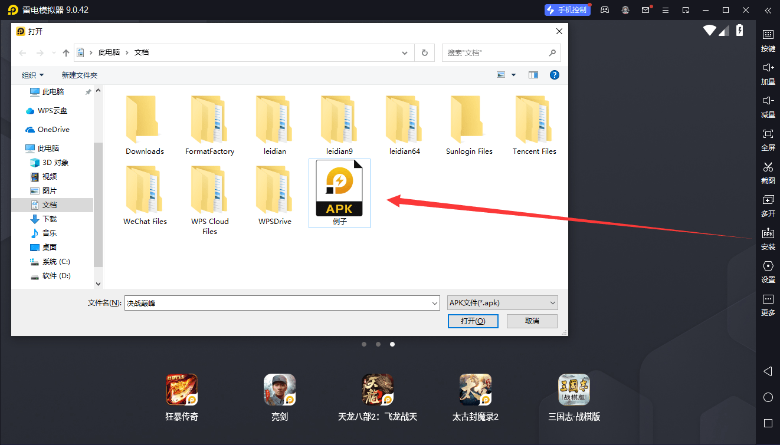The image size is (780, 445).
Task: Select the Tencent Files folder
Action: [x=534, y=125]
